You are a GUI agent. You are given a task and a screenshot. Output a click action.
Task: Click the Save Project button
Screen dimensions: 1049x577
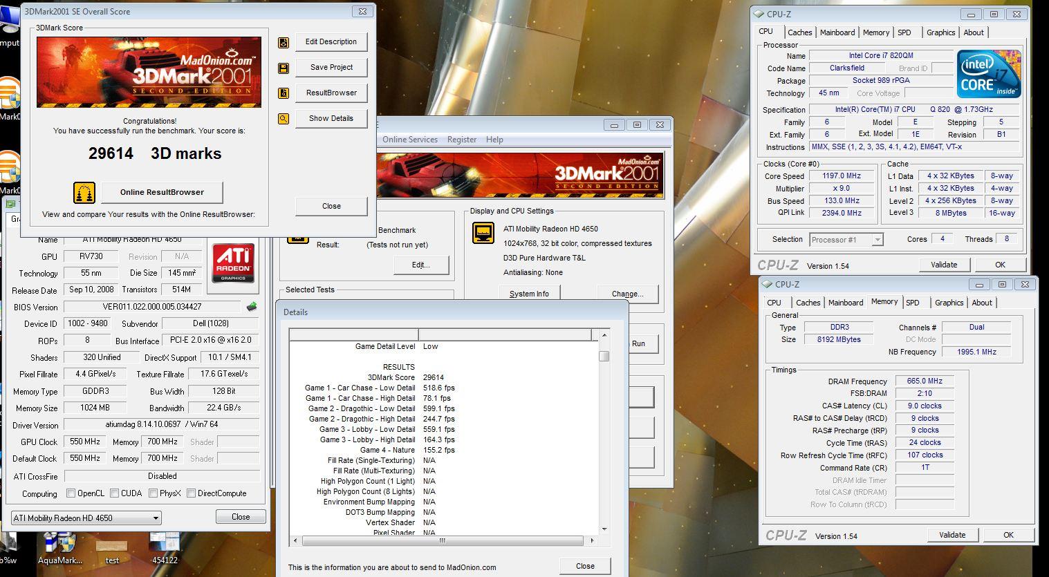(331, 68)
